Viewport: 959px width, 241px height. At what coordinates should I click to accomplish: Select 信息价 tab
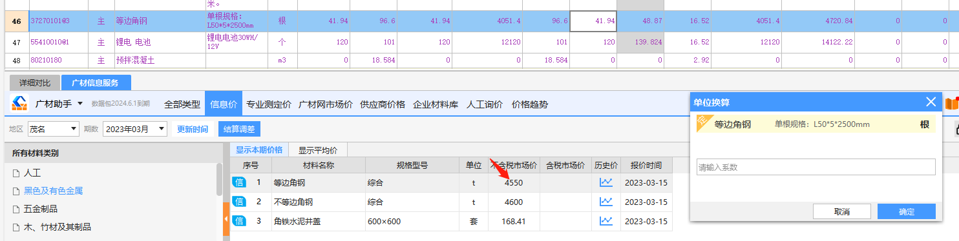[224, 104]
